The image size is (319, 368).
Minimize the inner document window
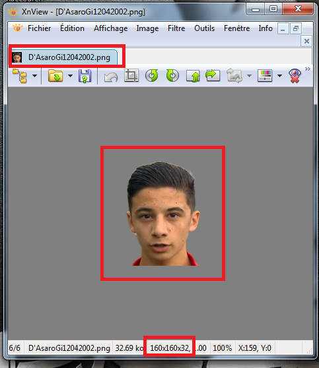(283, 28)
